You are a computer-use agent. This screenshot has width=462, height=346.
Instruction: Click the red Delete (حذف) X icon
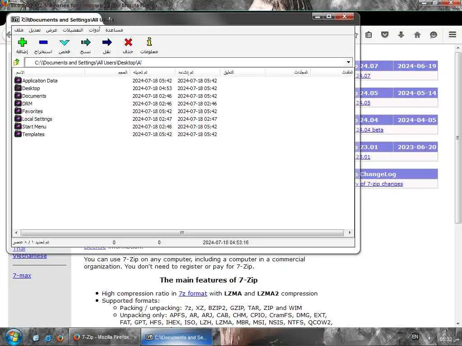click(x=128, y=42)
